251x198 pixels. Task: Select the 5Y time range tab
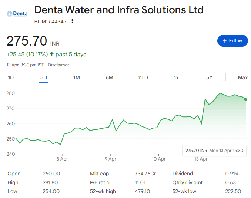click(209, 77)
